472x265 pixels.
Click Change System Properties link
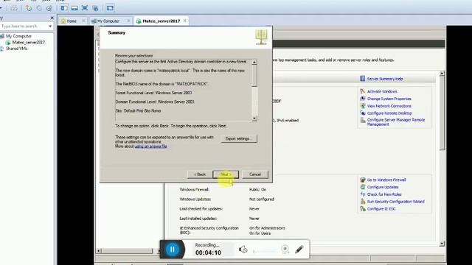coord(389,99)
